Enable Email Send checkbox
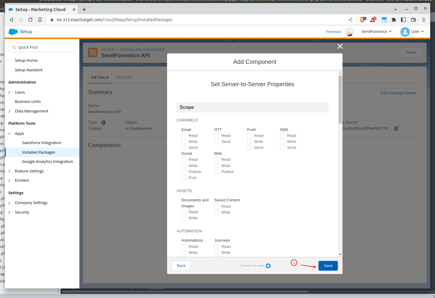 pos(184,148)
